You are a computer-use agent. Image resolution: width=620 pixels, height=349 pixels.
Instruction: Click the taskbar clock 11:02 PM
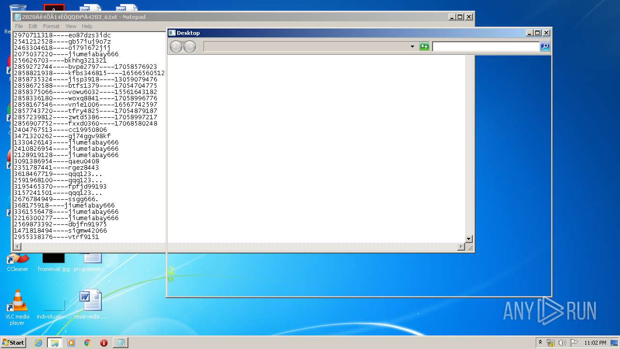tap(595, 343)
